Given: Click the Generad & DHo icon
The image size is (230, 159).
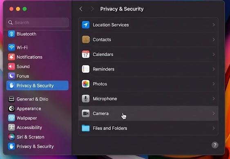Looking at the screenshot, I should point(11,99).
